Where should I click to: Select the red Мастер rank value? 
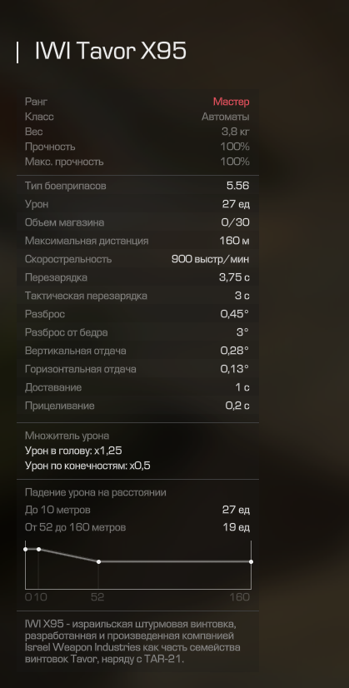[232, 102]
